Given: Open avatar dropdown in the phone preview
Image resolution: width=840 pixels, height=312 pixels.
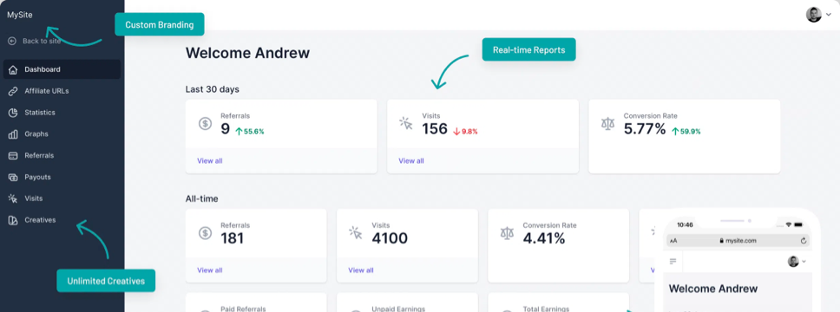Looking at the screenshot, I should [797, 261].
